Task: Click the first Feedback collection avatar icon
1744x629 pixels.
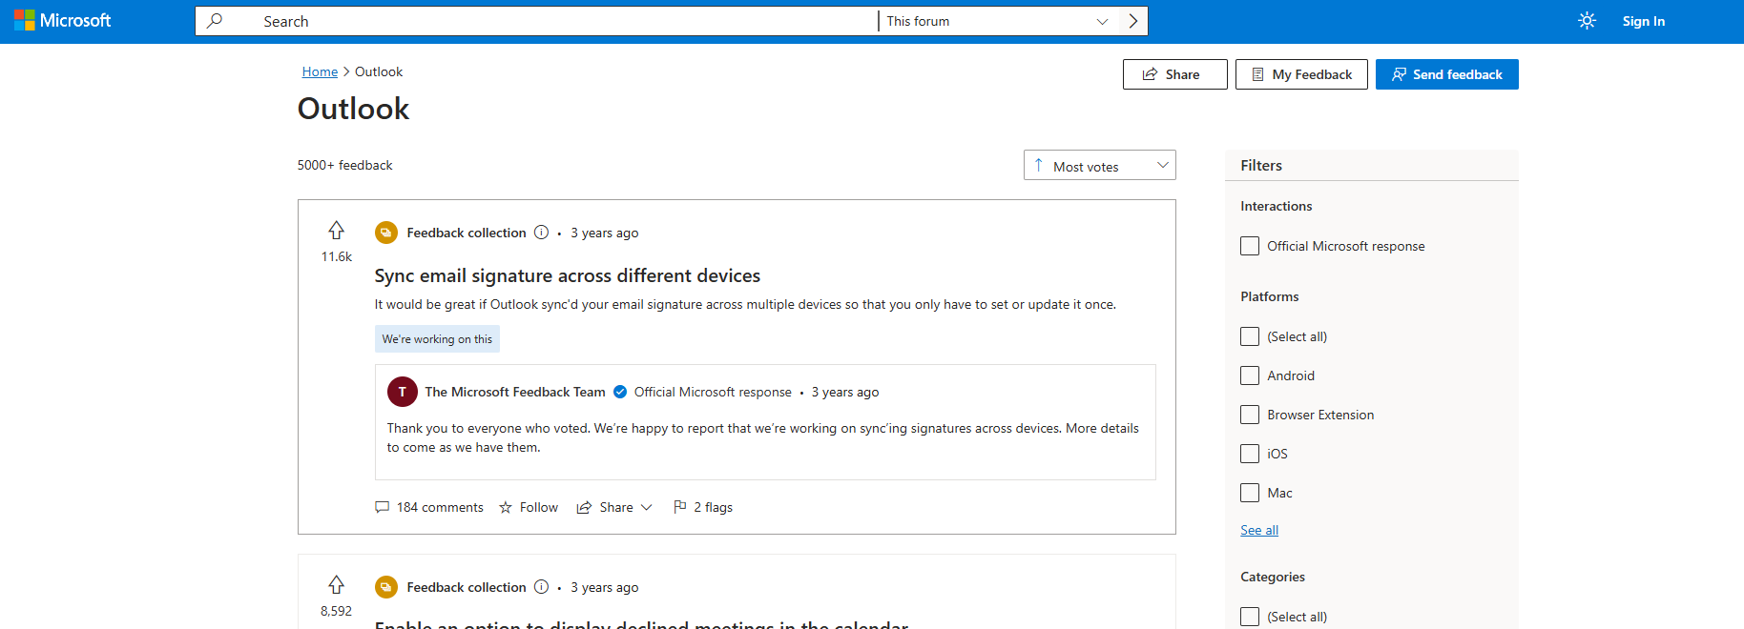Action: tap(386, 233)
